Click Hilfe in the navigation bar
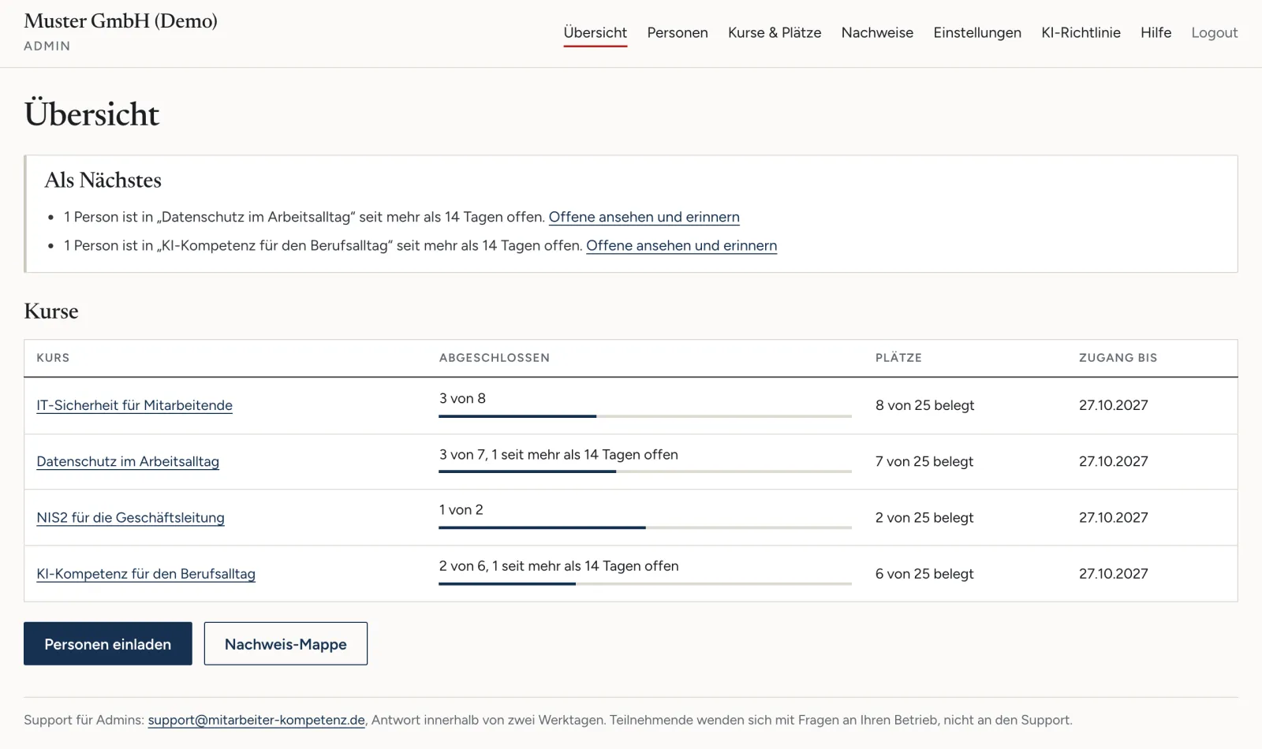Image resolution: width=1262 pixels, height=749 pixels. (1156, 32)
